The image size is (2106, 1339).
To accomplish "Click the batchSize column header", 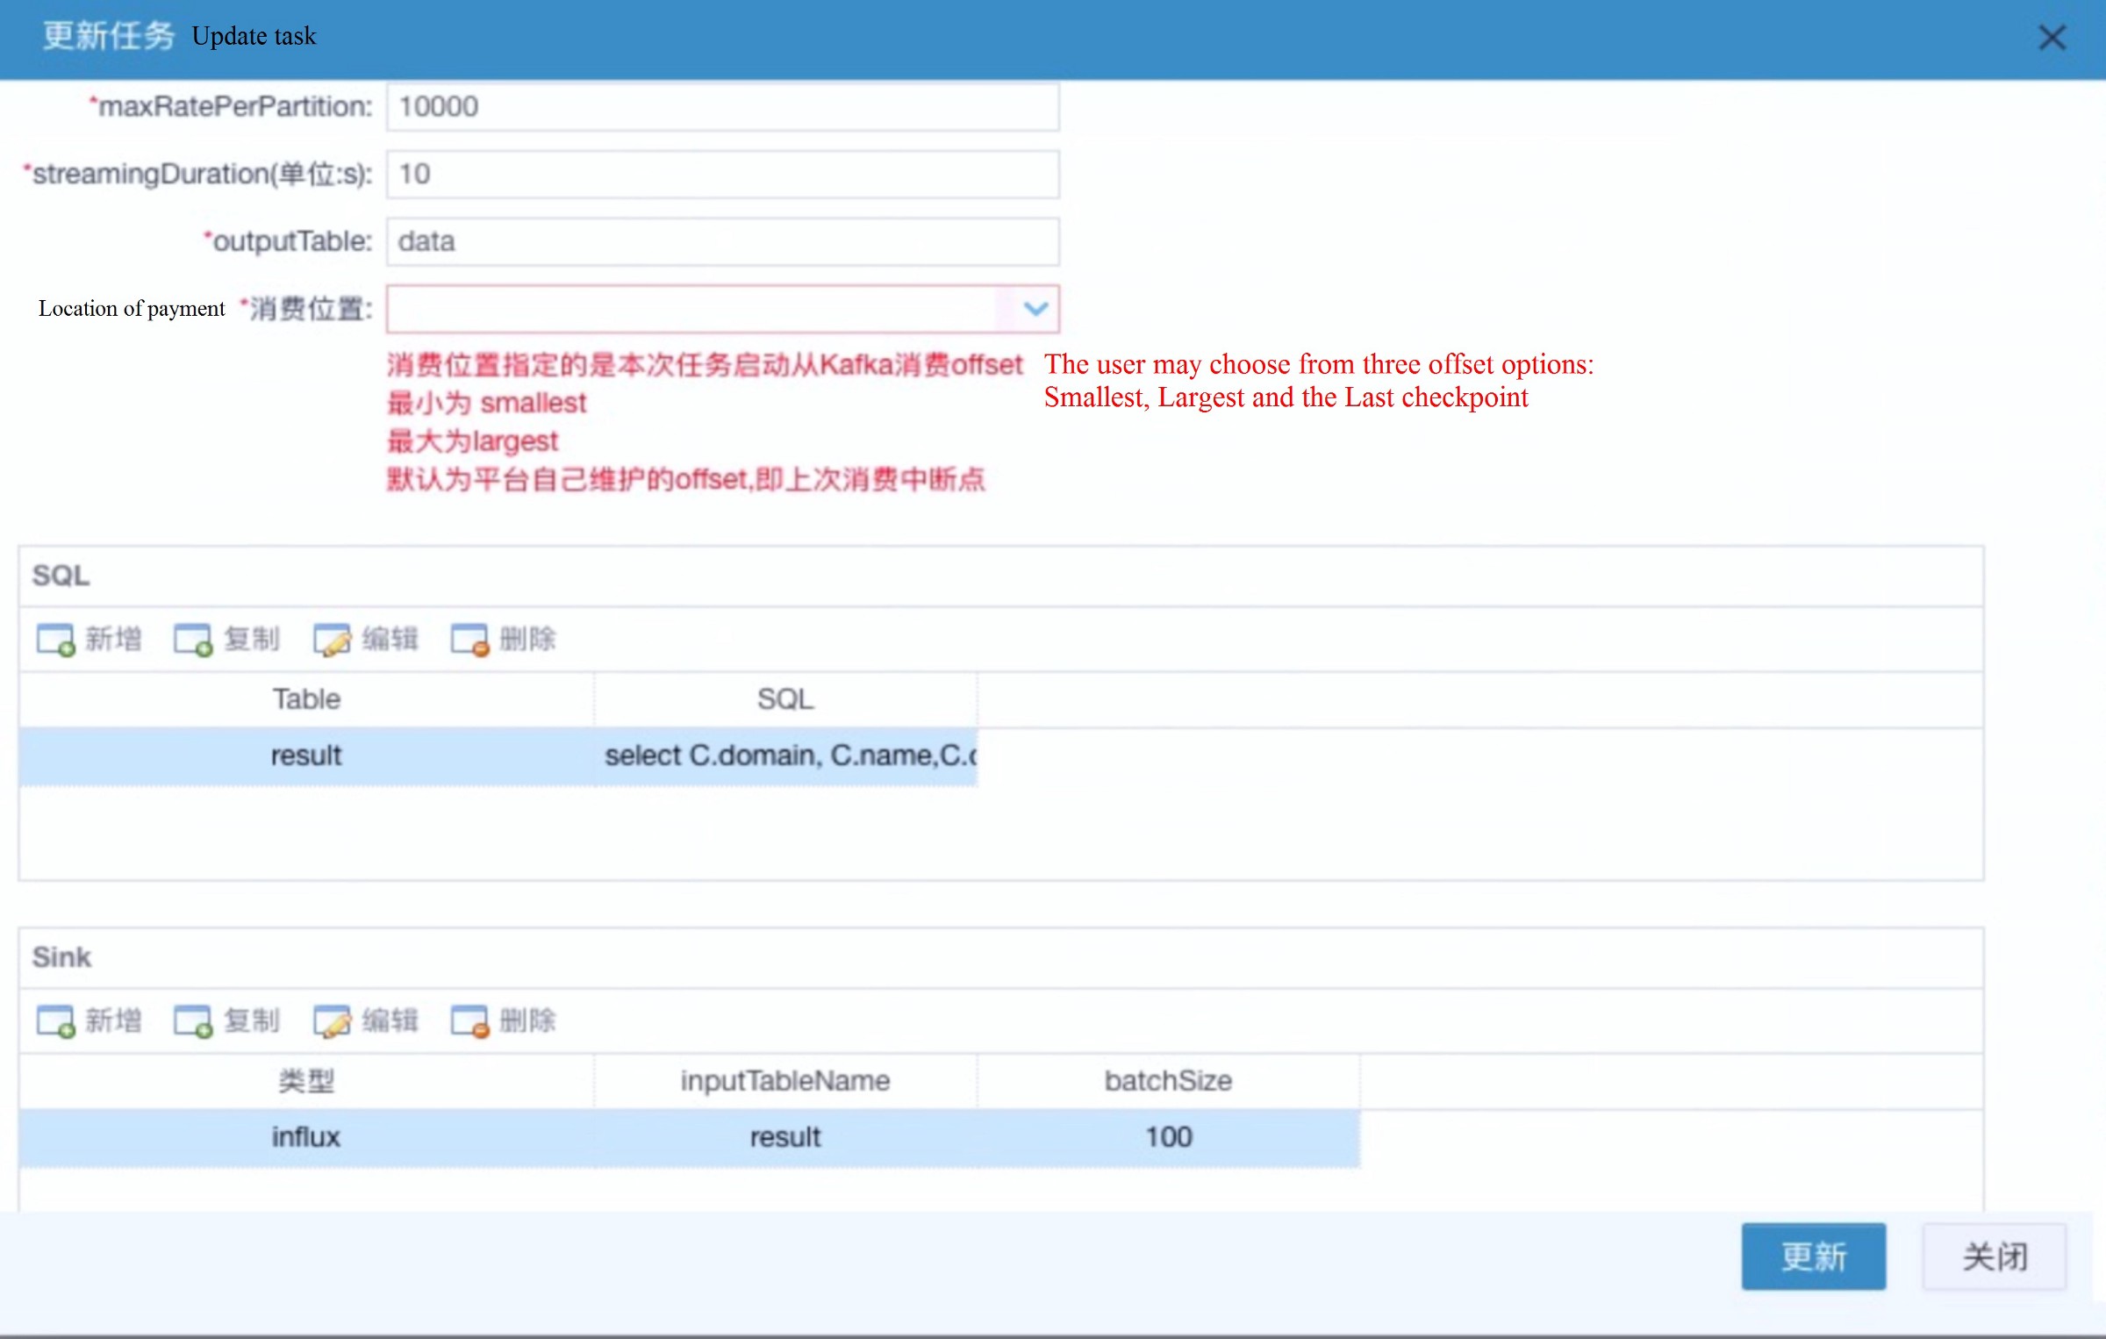I will click(1168, 1081).
